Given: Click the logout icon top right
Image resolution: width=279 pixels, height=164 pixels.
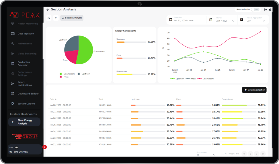Looking at the screenshot, I should (265, 10).
